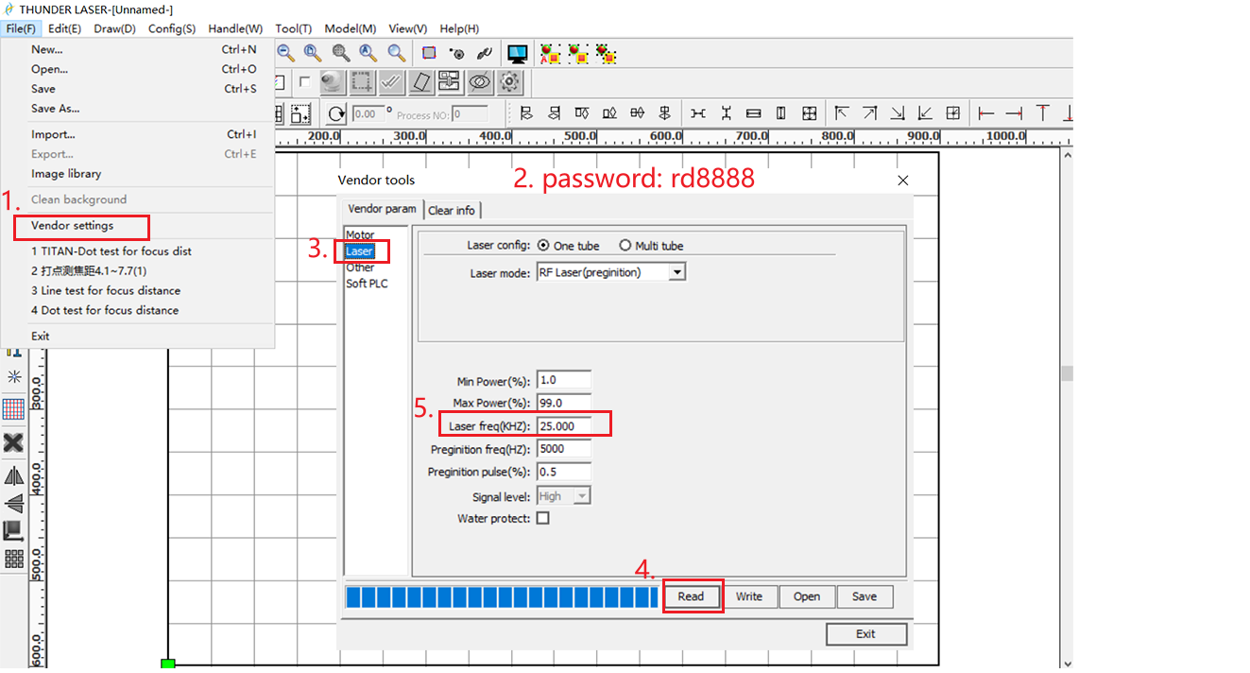Select Motor in the vendor param list

(x=360, y=234)
